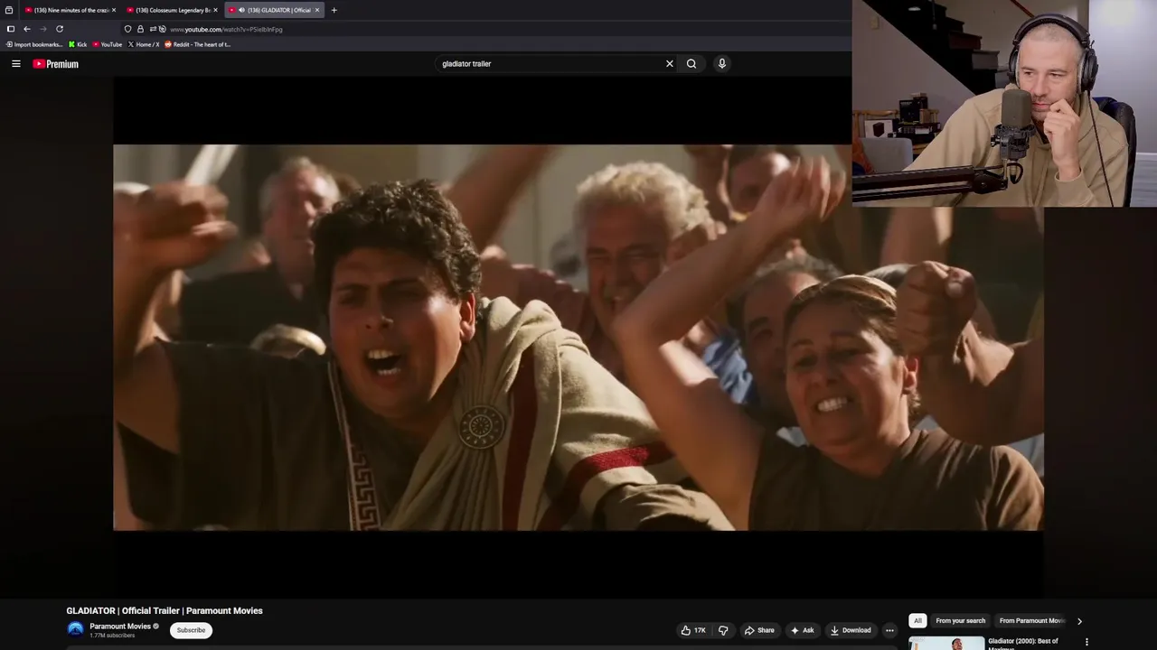Start voice search with the microphone
This screenshot has width=1157, height=650.
(x=722, y=63)
